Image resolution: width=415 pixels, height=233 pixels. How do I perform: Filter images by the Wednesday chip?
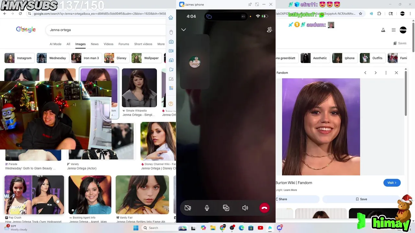[x=52, y=58]
